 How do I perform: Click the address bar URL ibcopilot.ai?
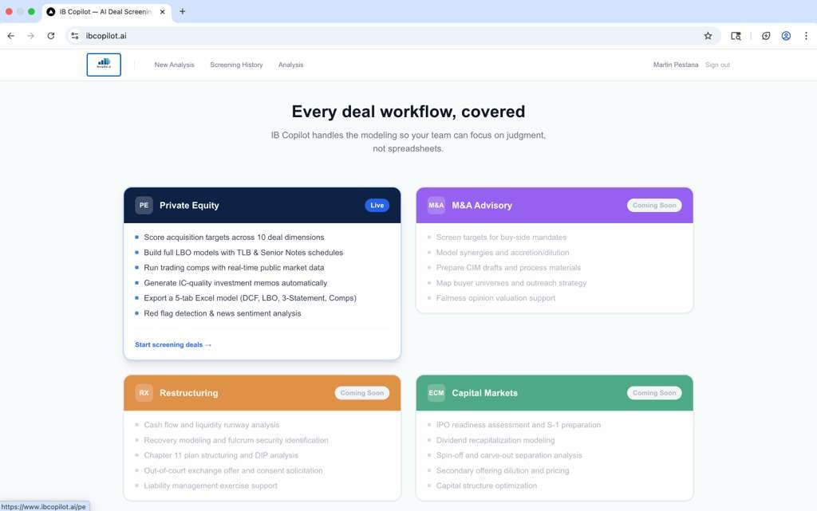106,36
